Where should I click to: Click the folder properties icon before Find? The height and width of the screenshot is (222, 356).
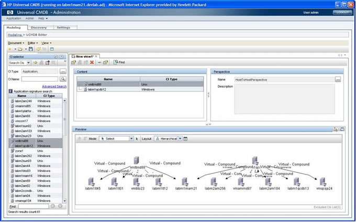tap(105, 62)
